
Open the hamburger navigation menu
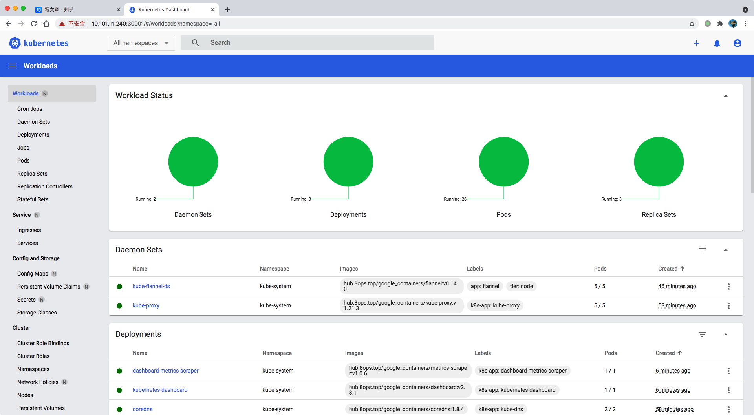(13, 66)
